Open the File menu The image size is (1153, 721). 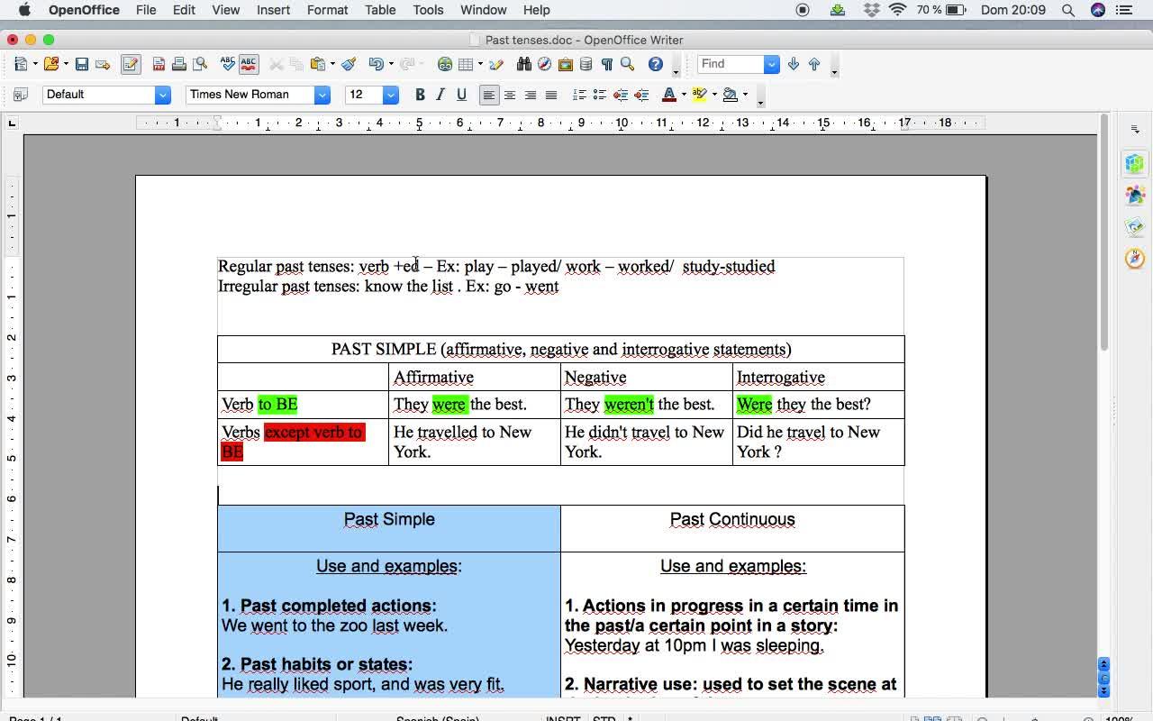pyautogui.click(x=146, y=10)
